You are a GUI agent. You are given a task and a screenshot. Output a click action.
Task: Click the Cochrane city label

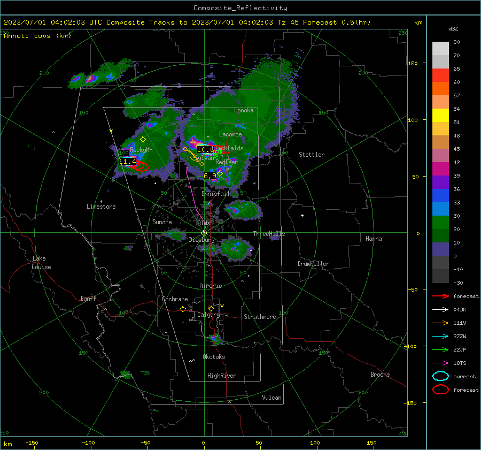[x=175, y=299]
